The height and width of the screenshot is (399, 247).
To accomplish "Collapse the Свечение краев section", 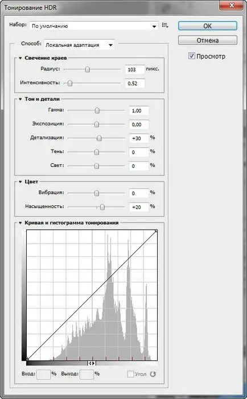I will tap(20, 58).
